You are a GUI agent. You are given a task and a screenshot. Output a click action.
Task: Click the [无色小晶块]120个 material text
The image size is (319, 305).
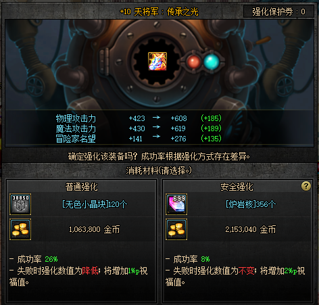tap(95, 204)
